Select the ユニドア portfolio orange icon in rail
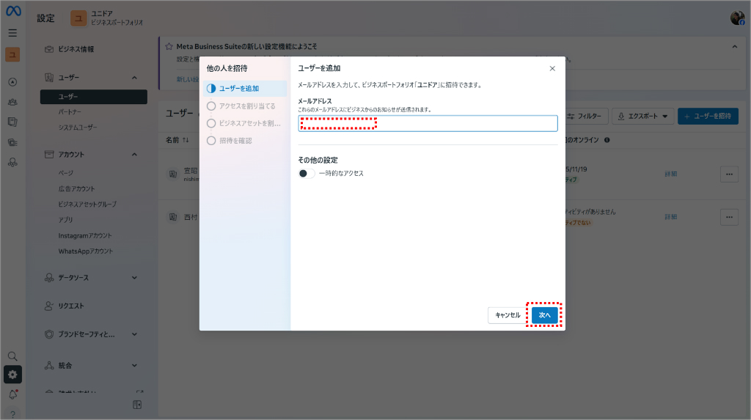The height and width of the screenshot is (420, 751). [13, 54]
